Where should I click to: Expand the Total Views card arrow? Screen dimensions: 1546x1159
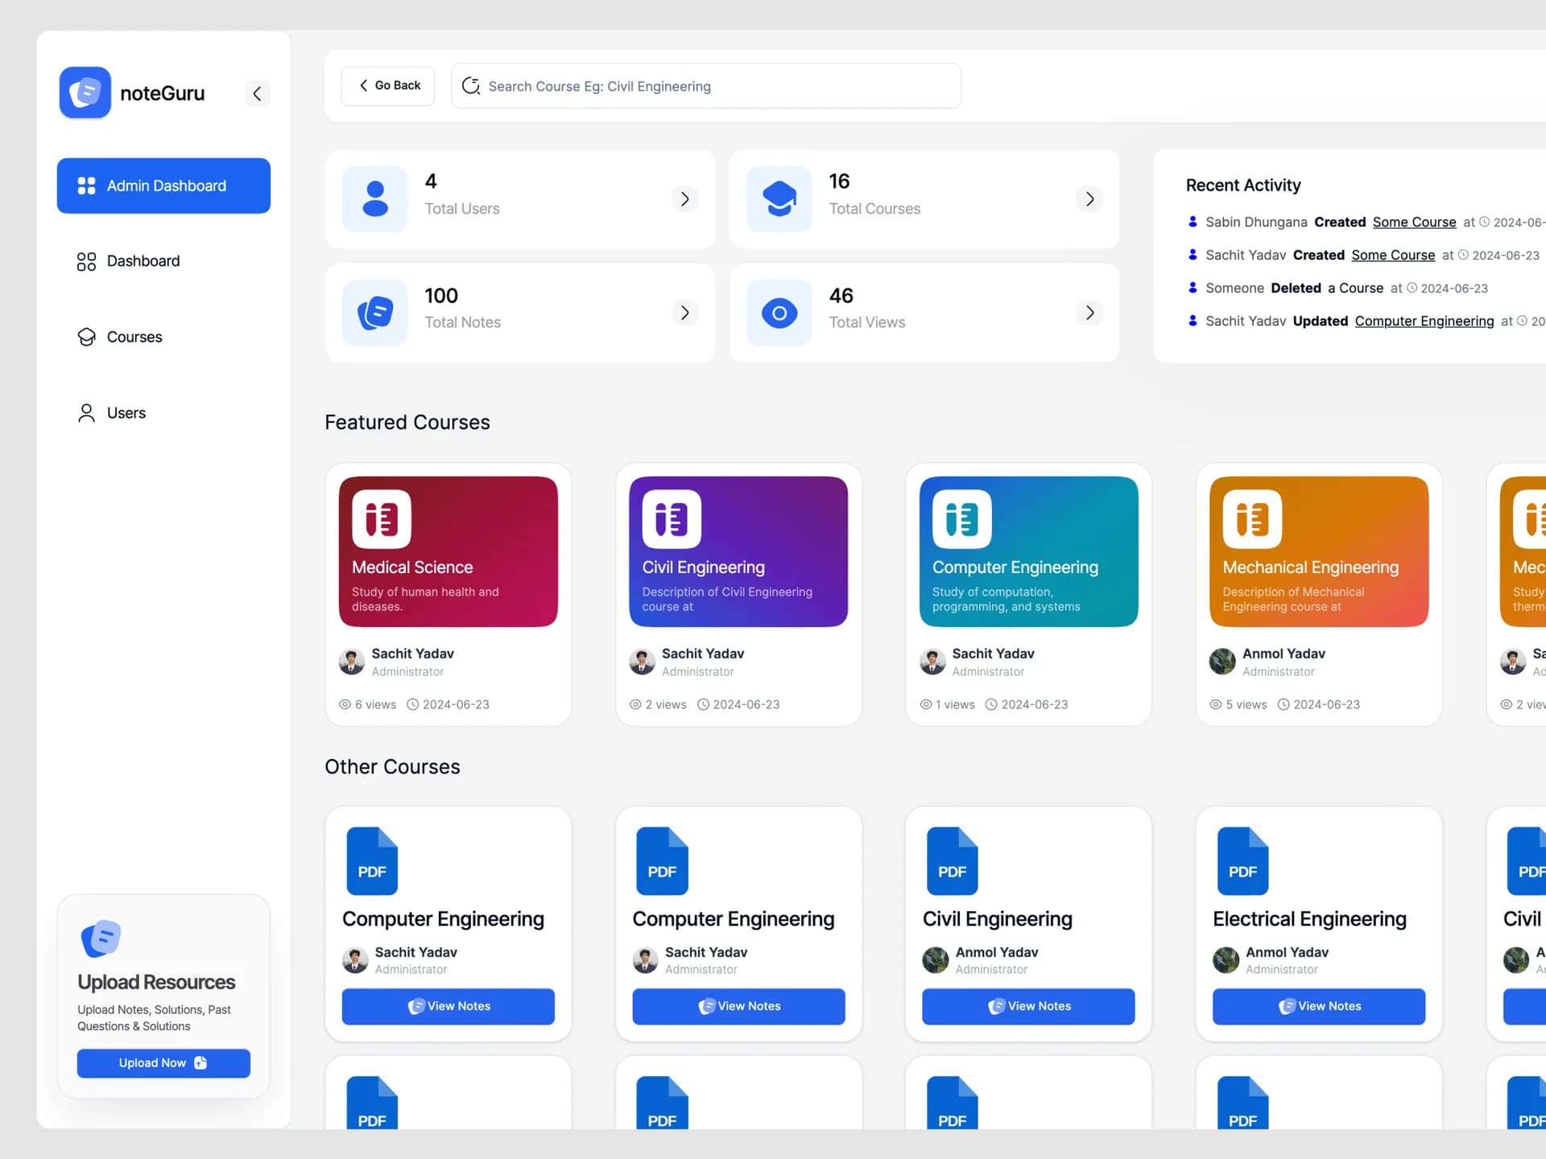[x=1089, y=312]
